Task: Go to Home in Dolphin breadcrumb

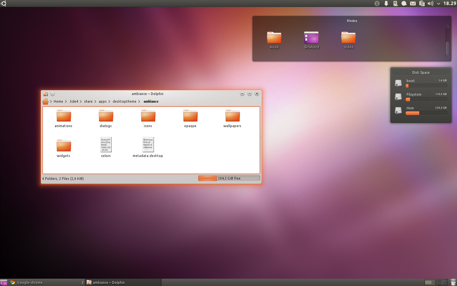Action: 58,101
